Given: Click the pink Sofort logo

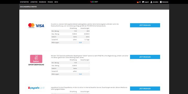Looking at the screenshot, I should (36, 59).
